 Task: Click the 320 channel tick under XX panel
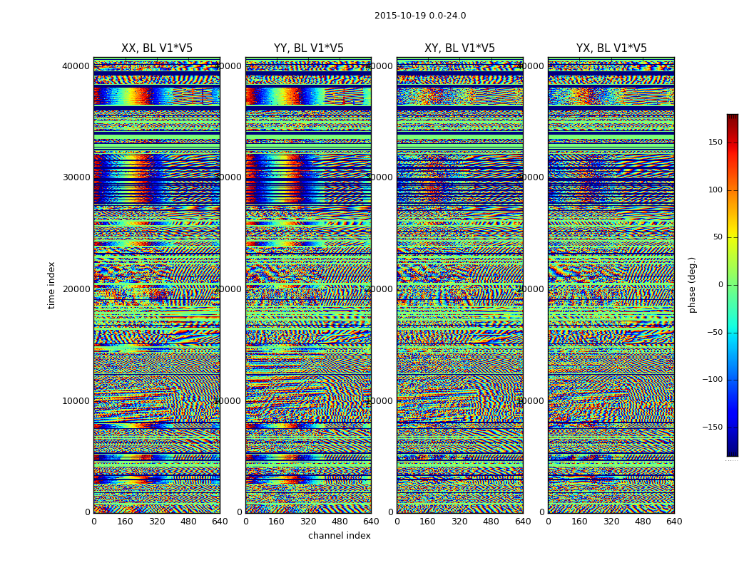[x=157, y=522]
